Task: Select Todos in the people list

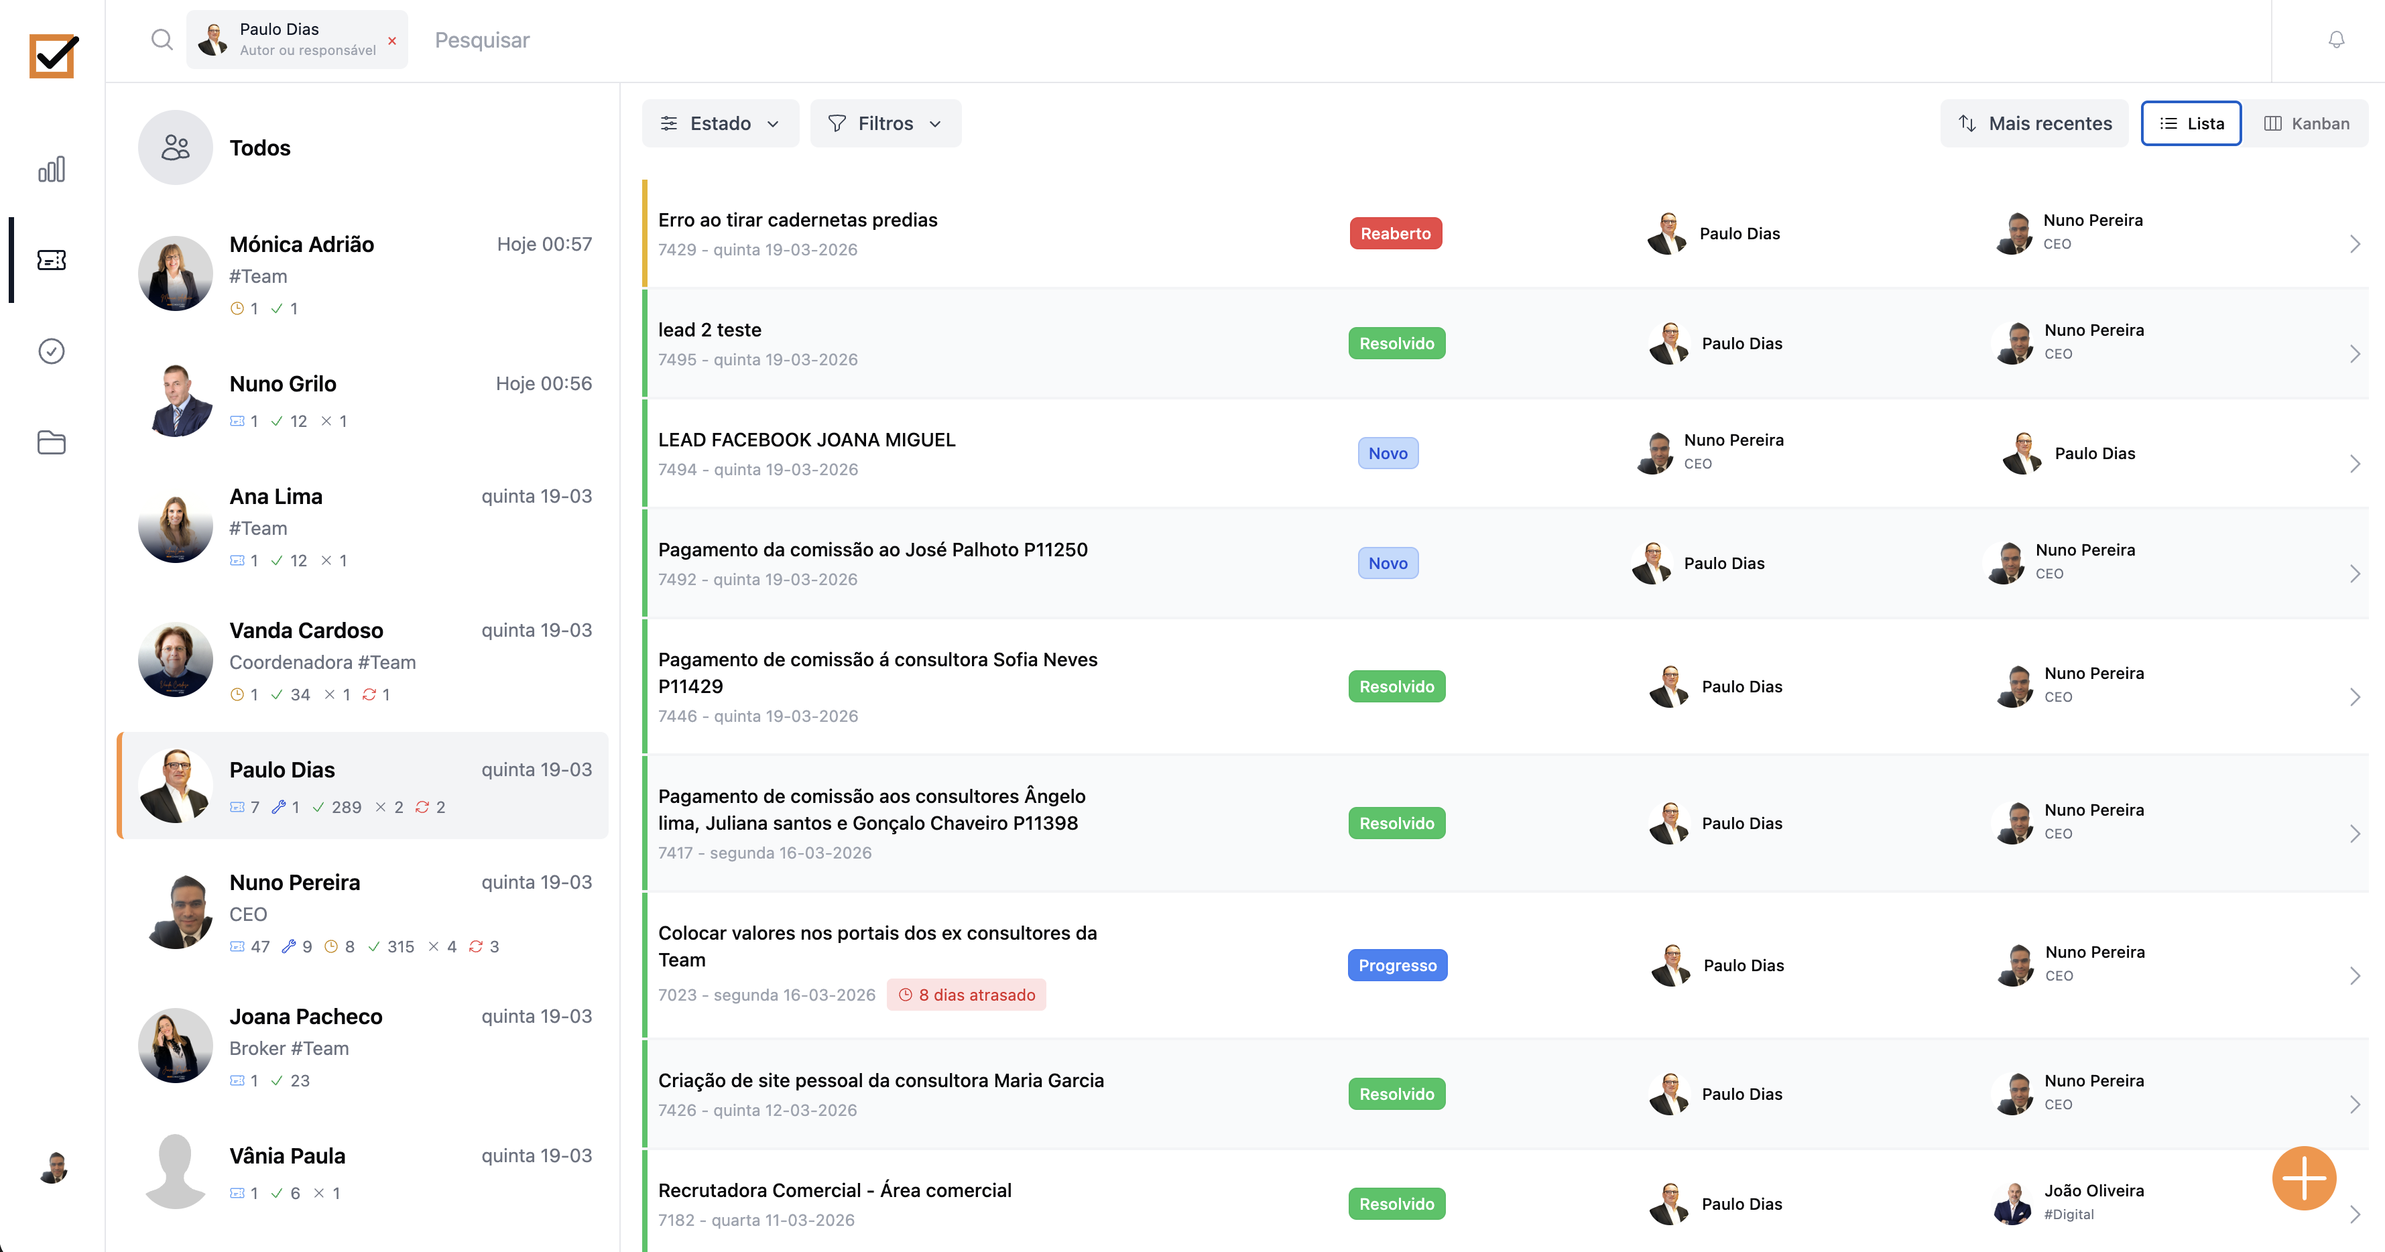Action: click(x=259, y=148)
